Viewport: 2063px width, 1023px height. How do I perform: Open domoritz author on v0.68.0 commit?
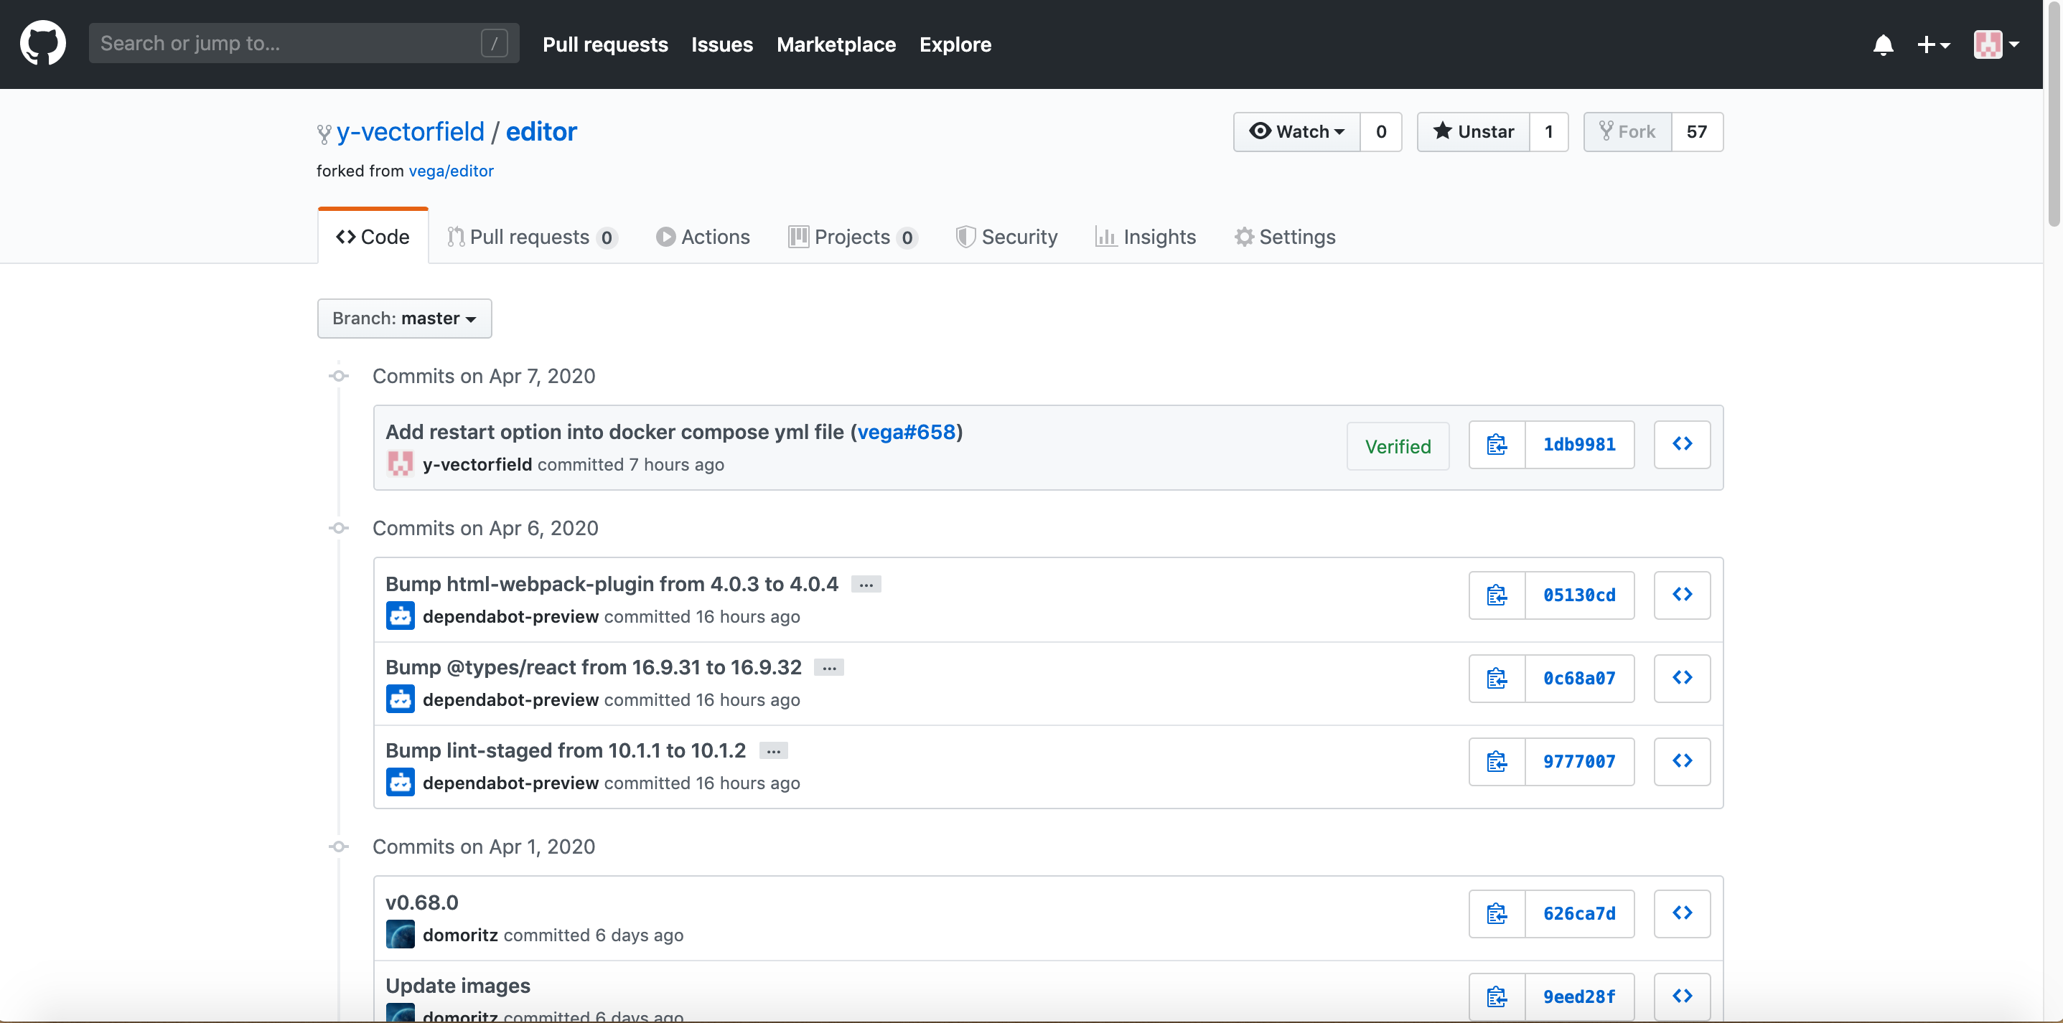coord(461,935)
